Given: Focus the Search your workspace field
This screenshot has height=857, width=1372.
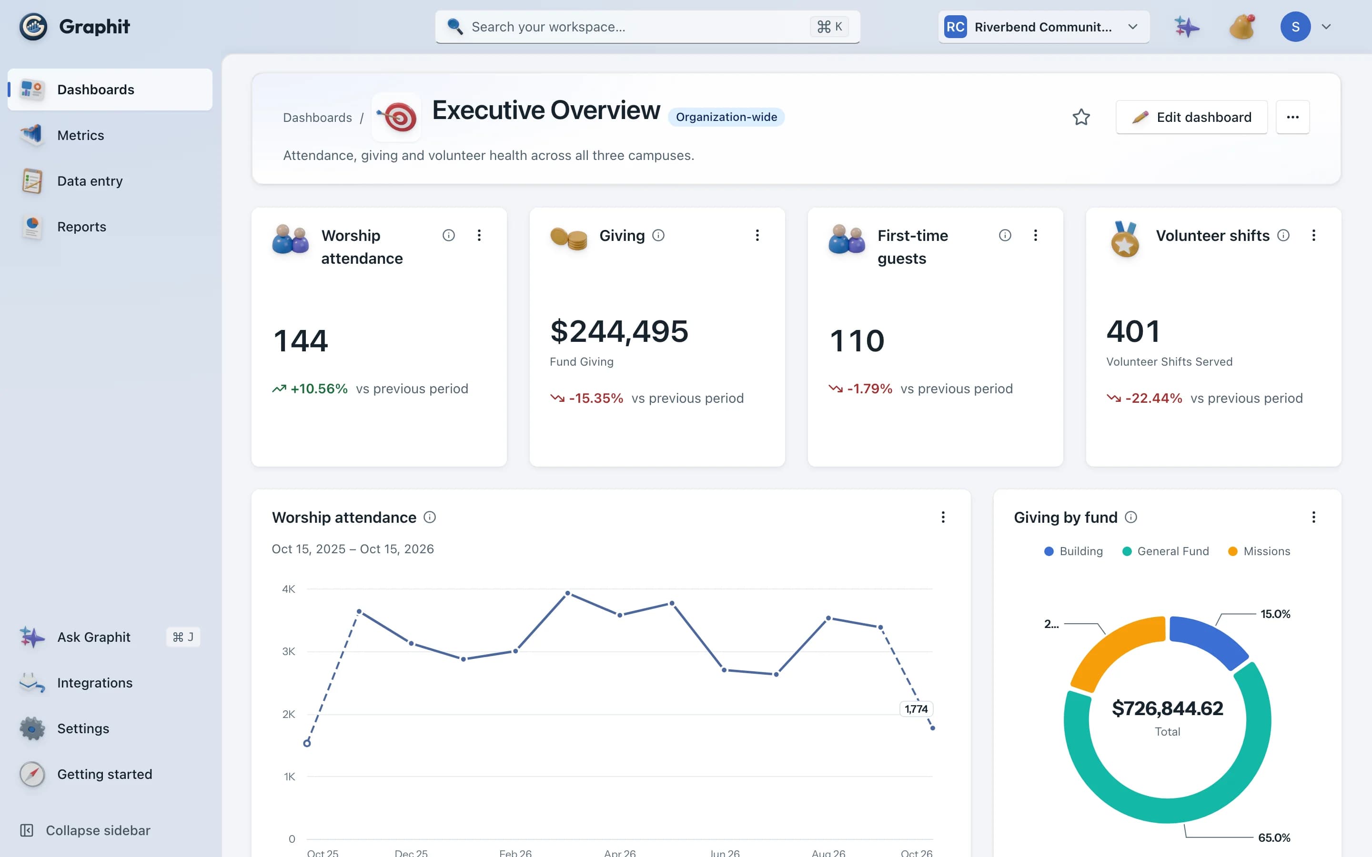Looking at the screenshot, I should coord(647,27).
